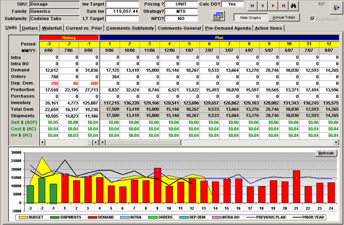Click the BUDGET legend yellow swatch
344x225 pixels.
click(23, 217)
